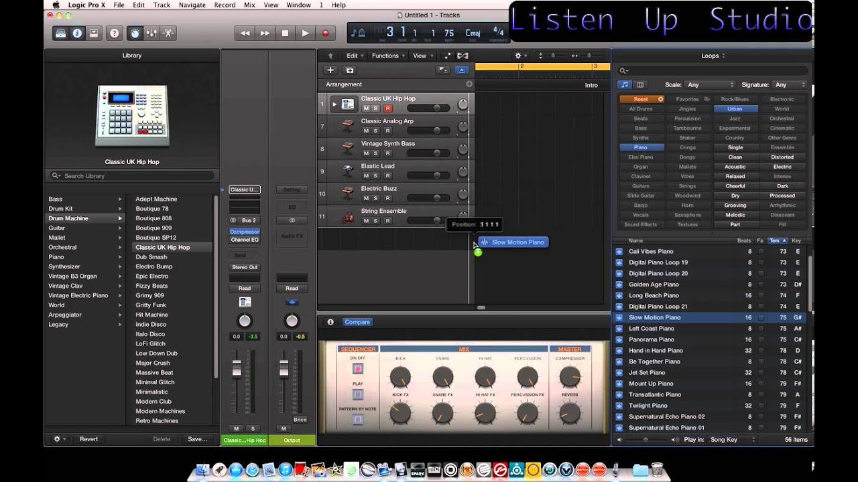The height and width of the screenshot is (482, 858).
Task: Click the Compare button in Smart Controls
Action: [357, 322]
